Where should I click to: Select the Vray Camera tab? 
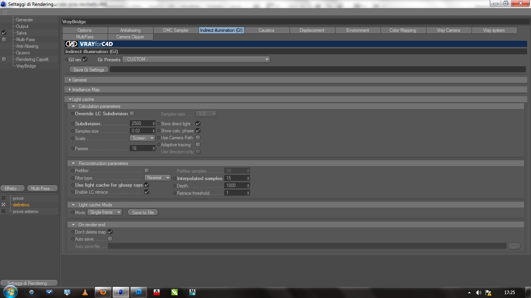coord(449,30)
